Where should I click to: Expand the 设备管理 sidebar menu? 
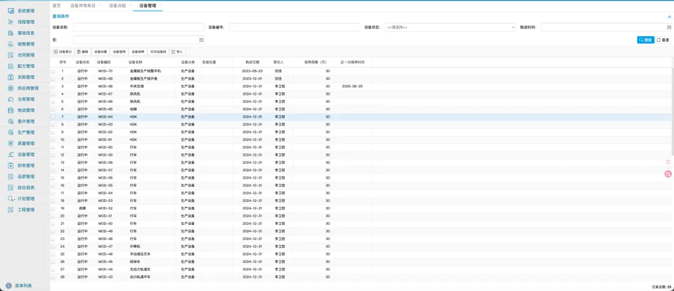pos(26,155)
